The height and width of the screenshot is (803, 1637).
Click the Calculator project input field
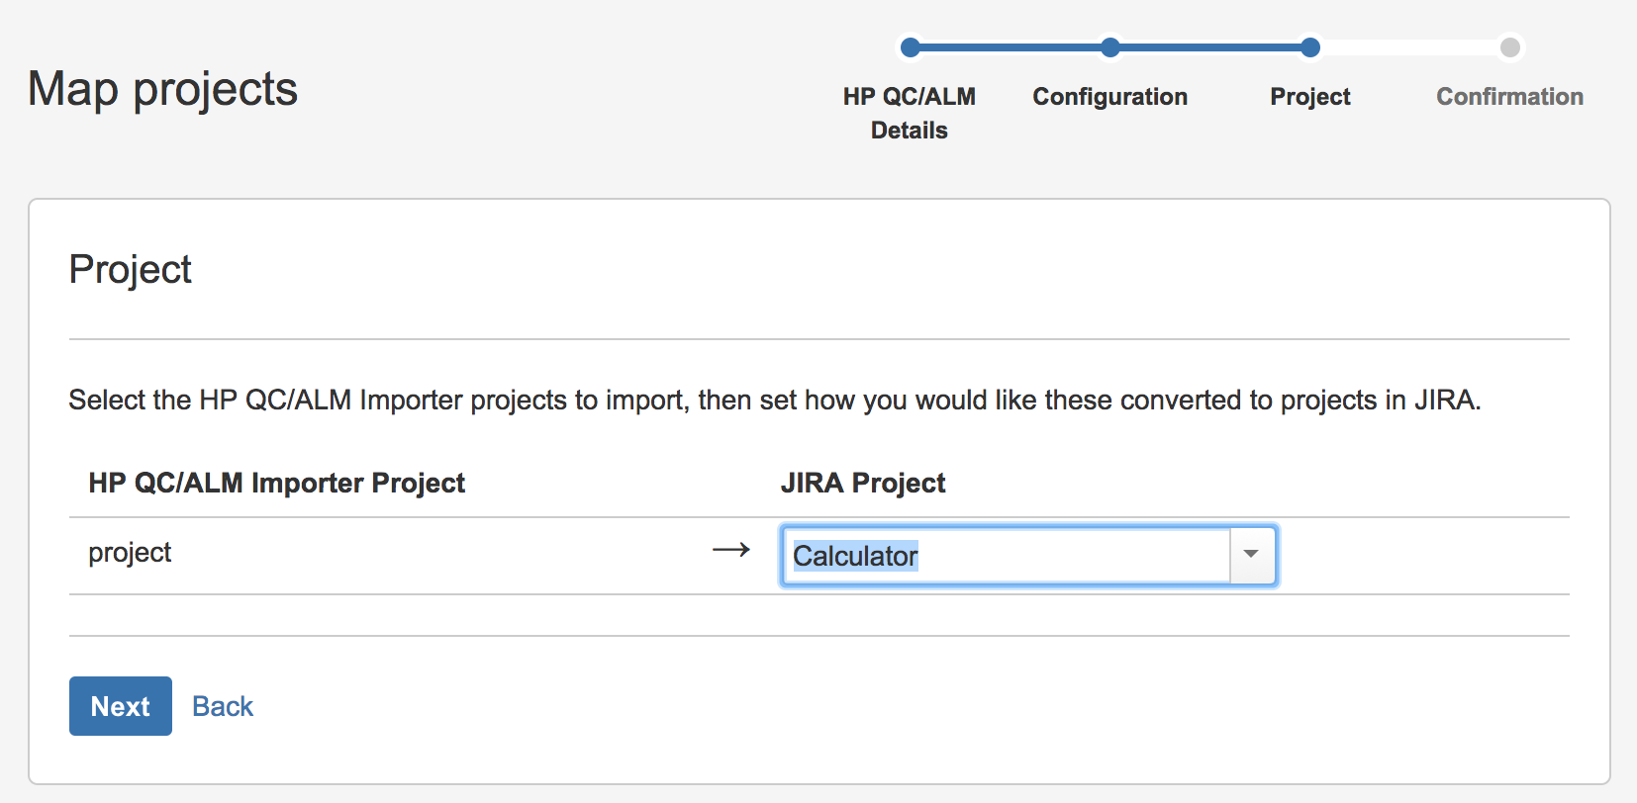click(x=1007, y=556)
